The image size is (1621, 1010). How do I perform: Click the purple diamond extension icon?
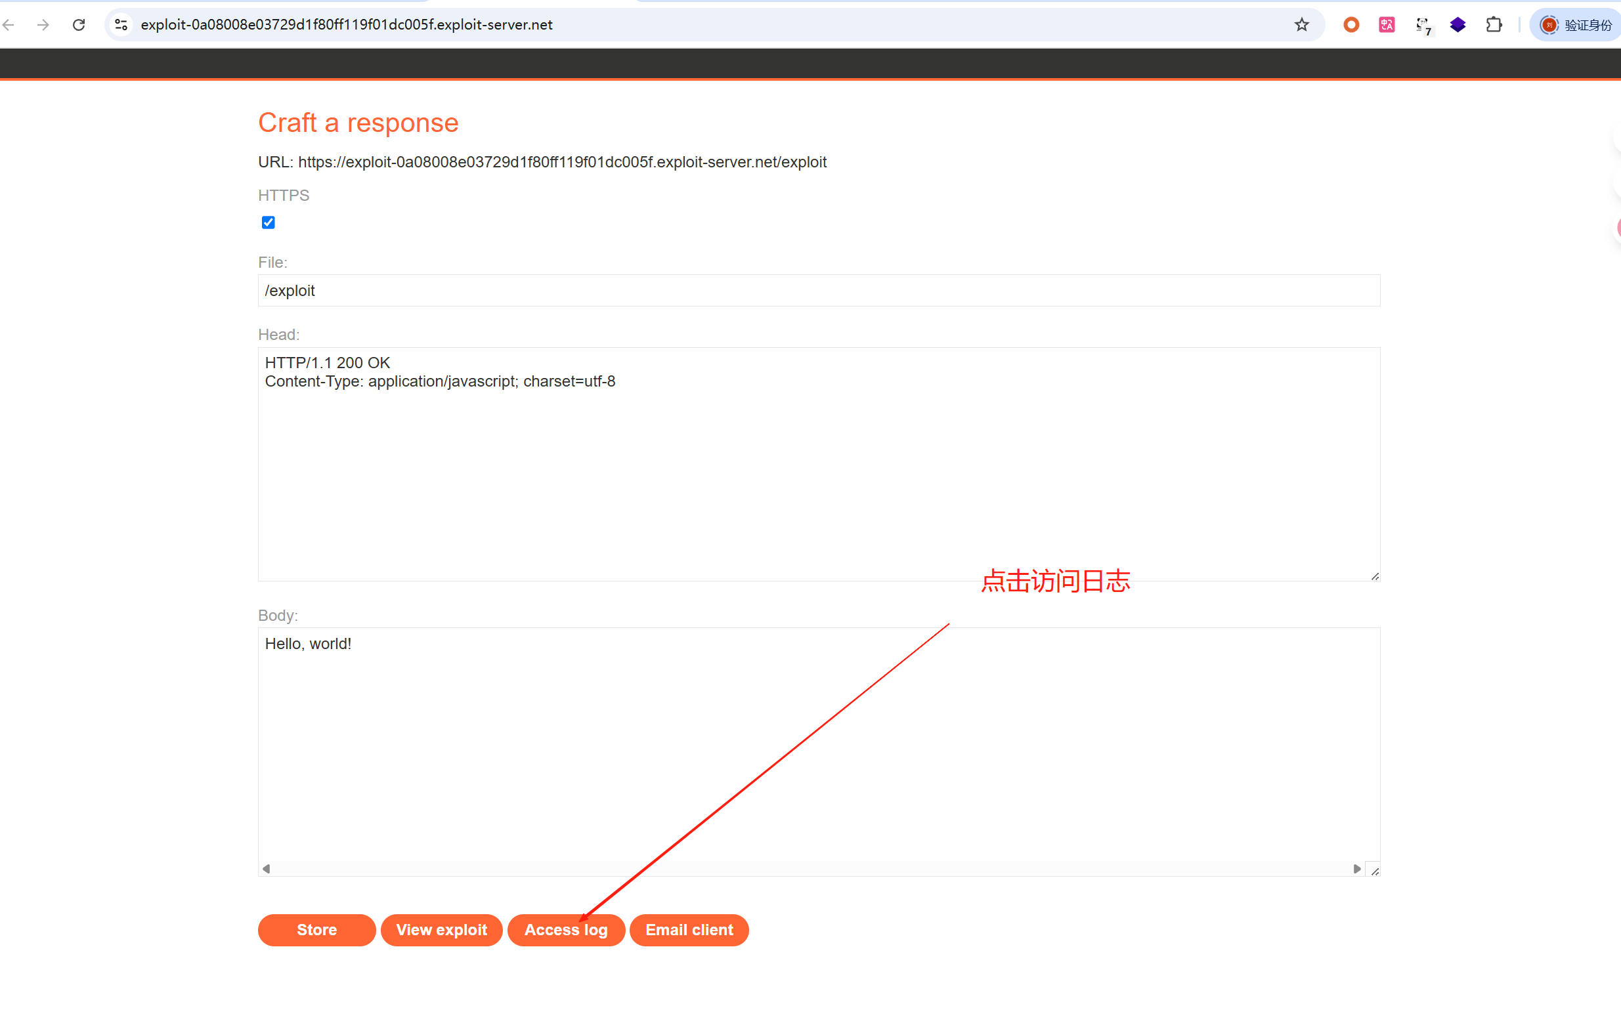(x=1458, y=25)
